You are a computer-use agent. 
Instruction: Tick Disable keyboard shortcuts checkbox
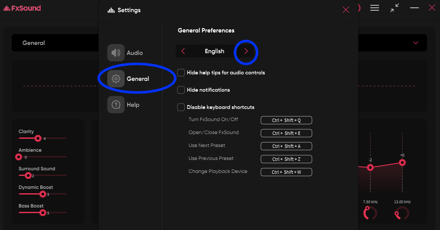pos(181,107)
